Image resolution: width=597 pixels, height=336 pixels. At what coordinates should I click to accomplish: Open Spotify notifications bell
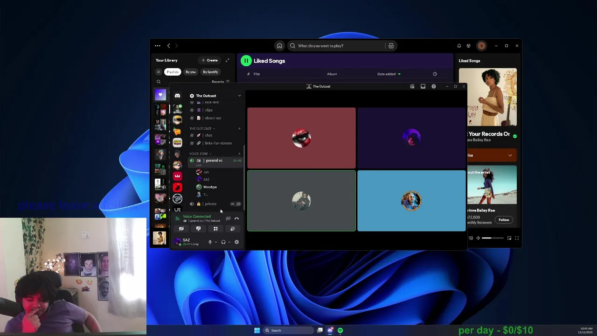(x=459, y=46)
